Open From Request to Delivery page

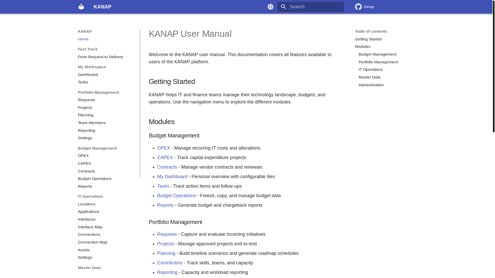(x=101, y=57)
